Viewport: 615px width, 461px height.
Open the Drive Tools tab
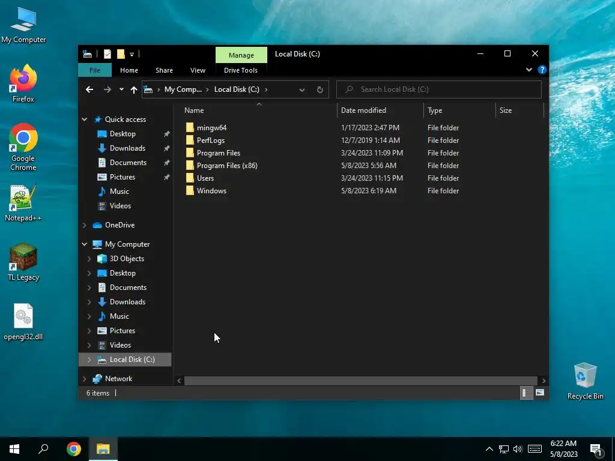point(241,70)
